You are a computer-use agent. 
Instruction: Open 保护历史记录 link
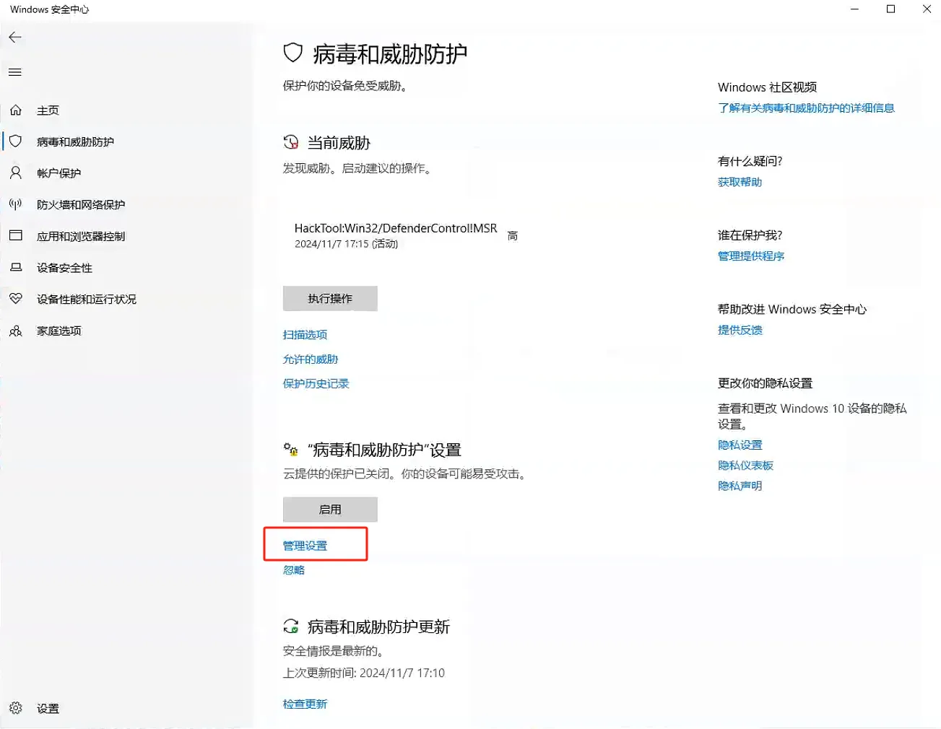coord(316,384)
